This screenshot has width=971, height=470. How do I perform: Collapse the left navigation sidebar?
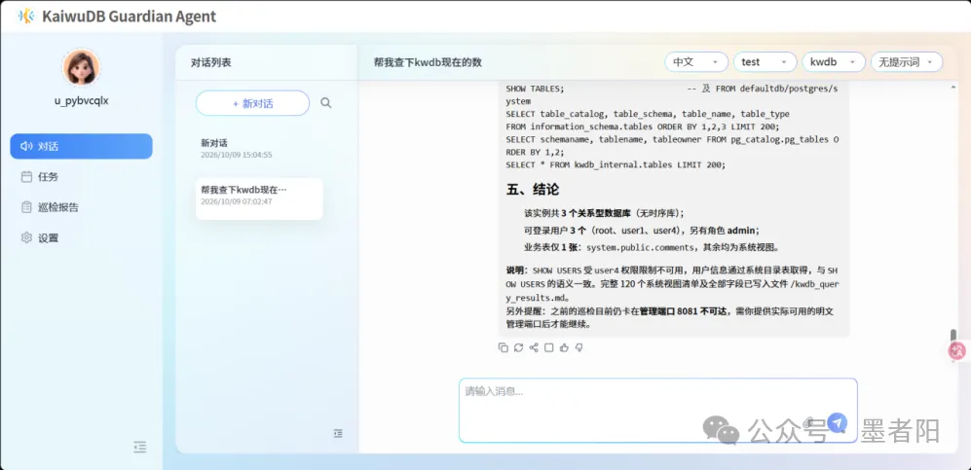click(140, 447)
